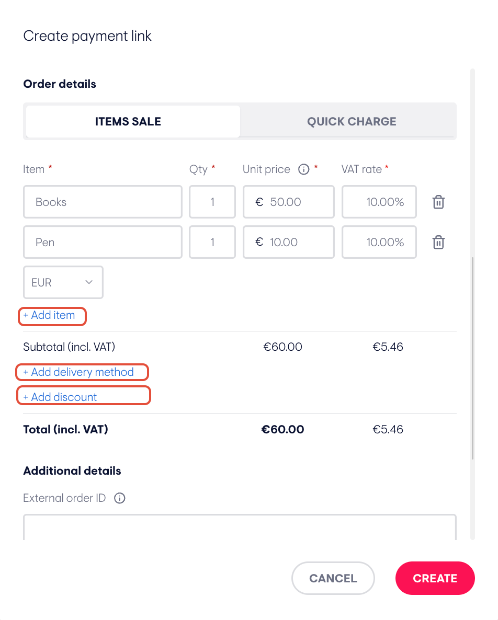
Task: Open the EUR currency dropdown
Action: coord(63,282)
